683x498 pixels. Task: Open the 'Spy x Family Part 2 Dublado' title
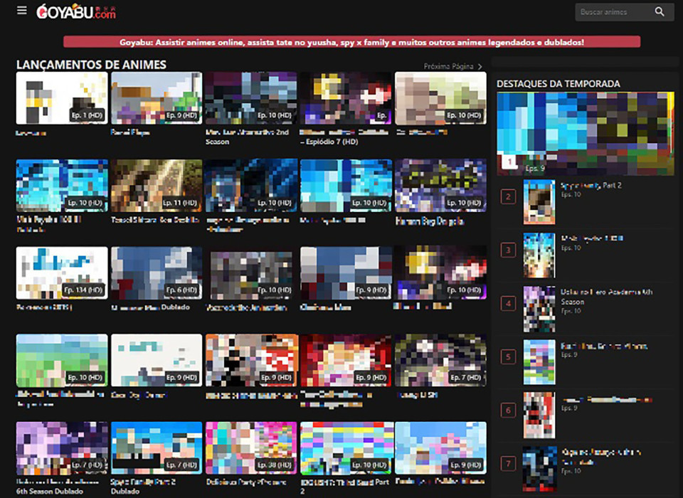143,486
